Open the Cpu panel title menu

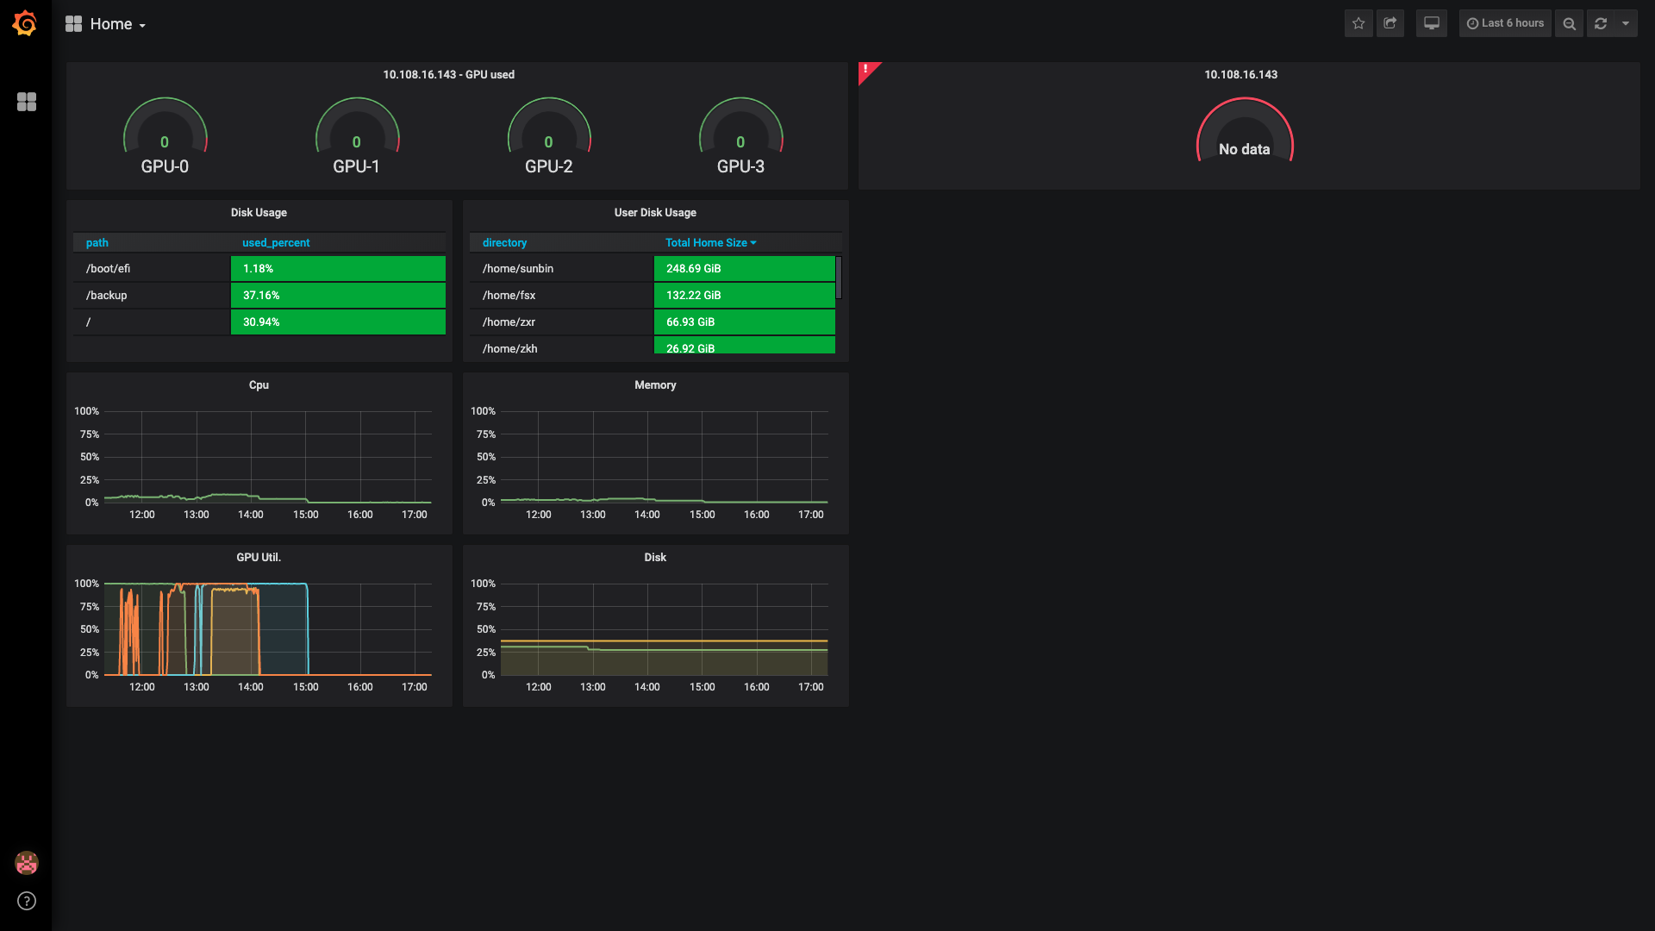point(259,385)
